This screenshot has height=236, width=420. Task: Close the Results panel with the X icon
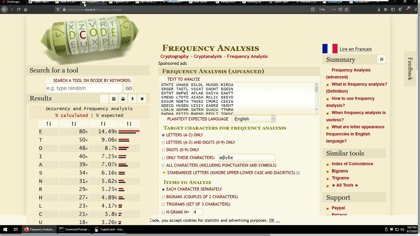[142, 99]
